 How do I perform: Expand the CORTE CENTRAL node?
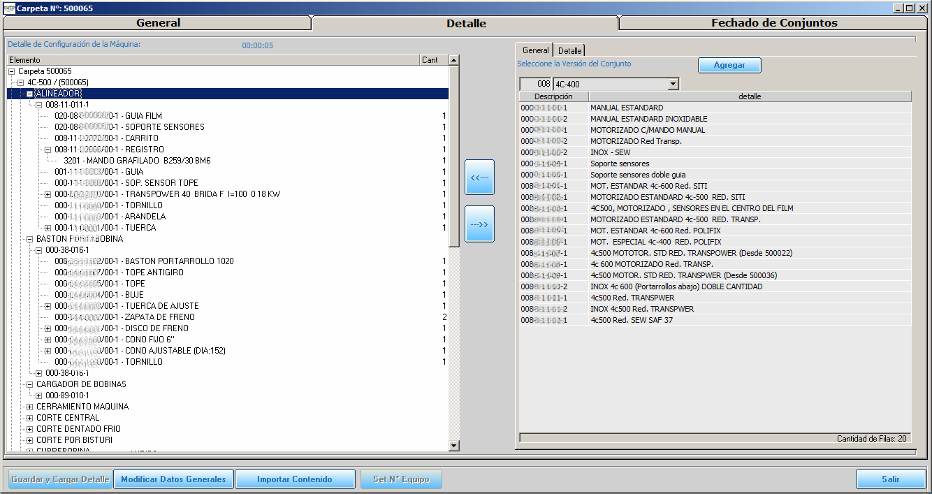30,418
